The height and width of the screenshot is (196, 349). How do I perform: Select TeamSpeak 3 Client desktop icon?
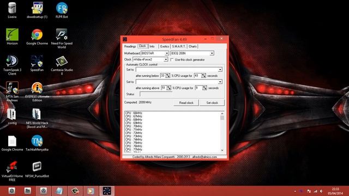pyautogui.click(x=12, y=65)
